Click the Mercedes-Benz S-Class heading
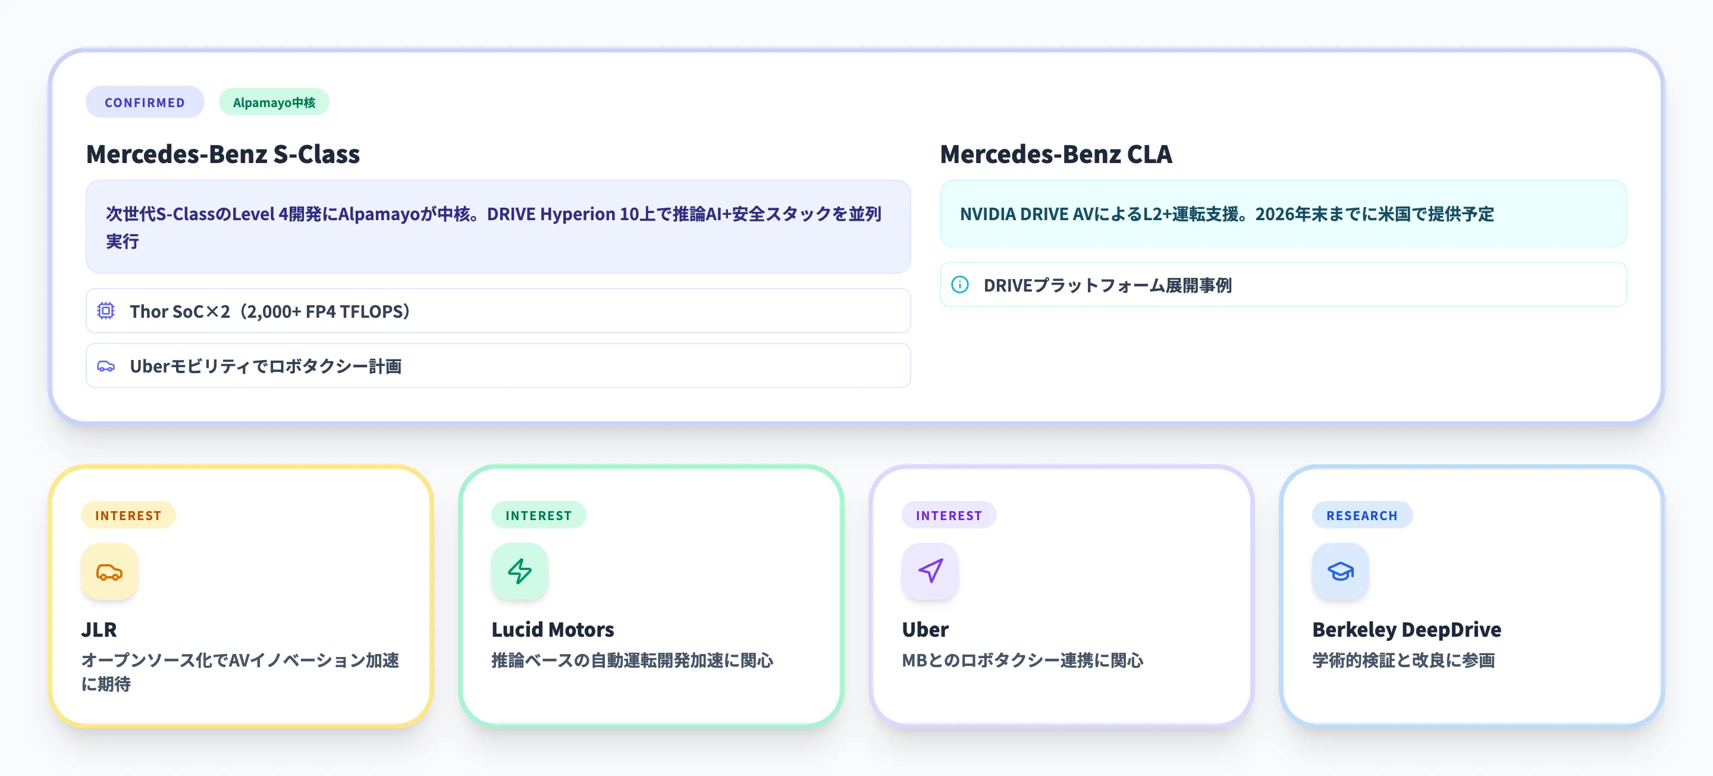The image size is (1713, 776). tap(223, 154)
